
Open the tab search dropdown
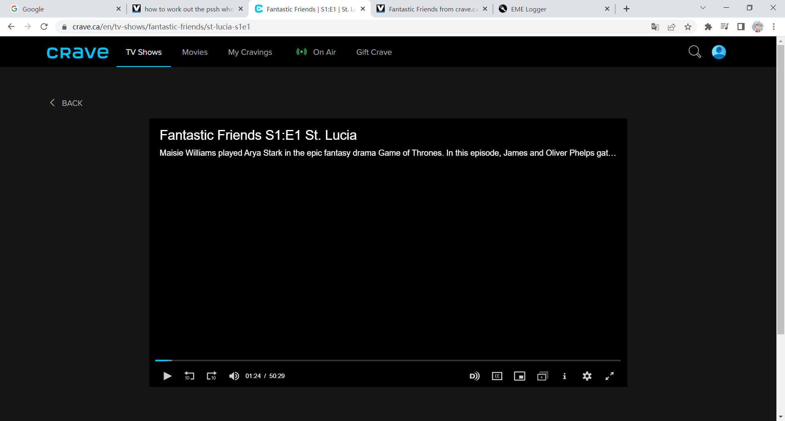[703, 8]
